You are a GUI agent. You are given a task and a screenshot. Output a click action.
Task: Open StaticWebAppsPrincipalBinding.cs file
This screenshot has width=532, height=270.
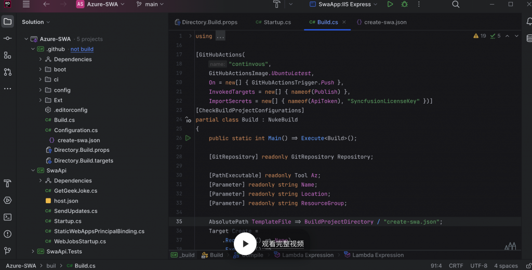pos(99,232)
